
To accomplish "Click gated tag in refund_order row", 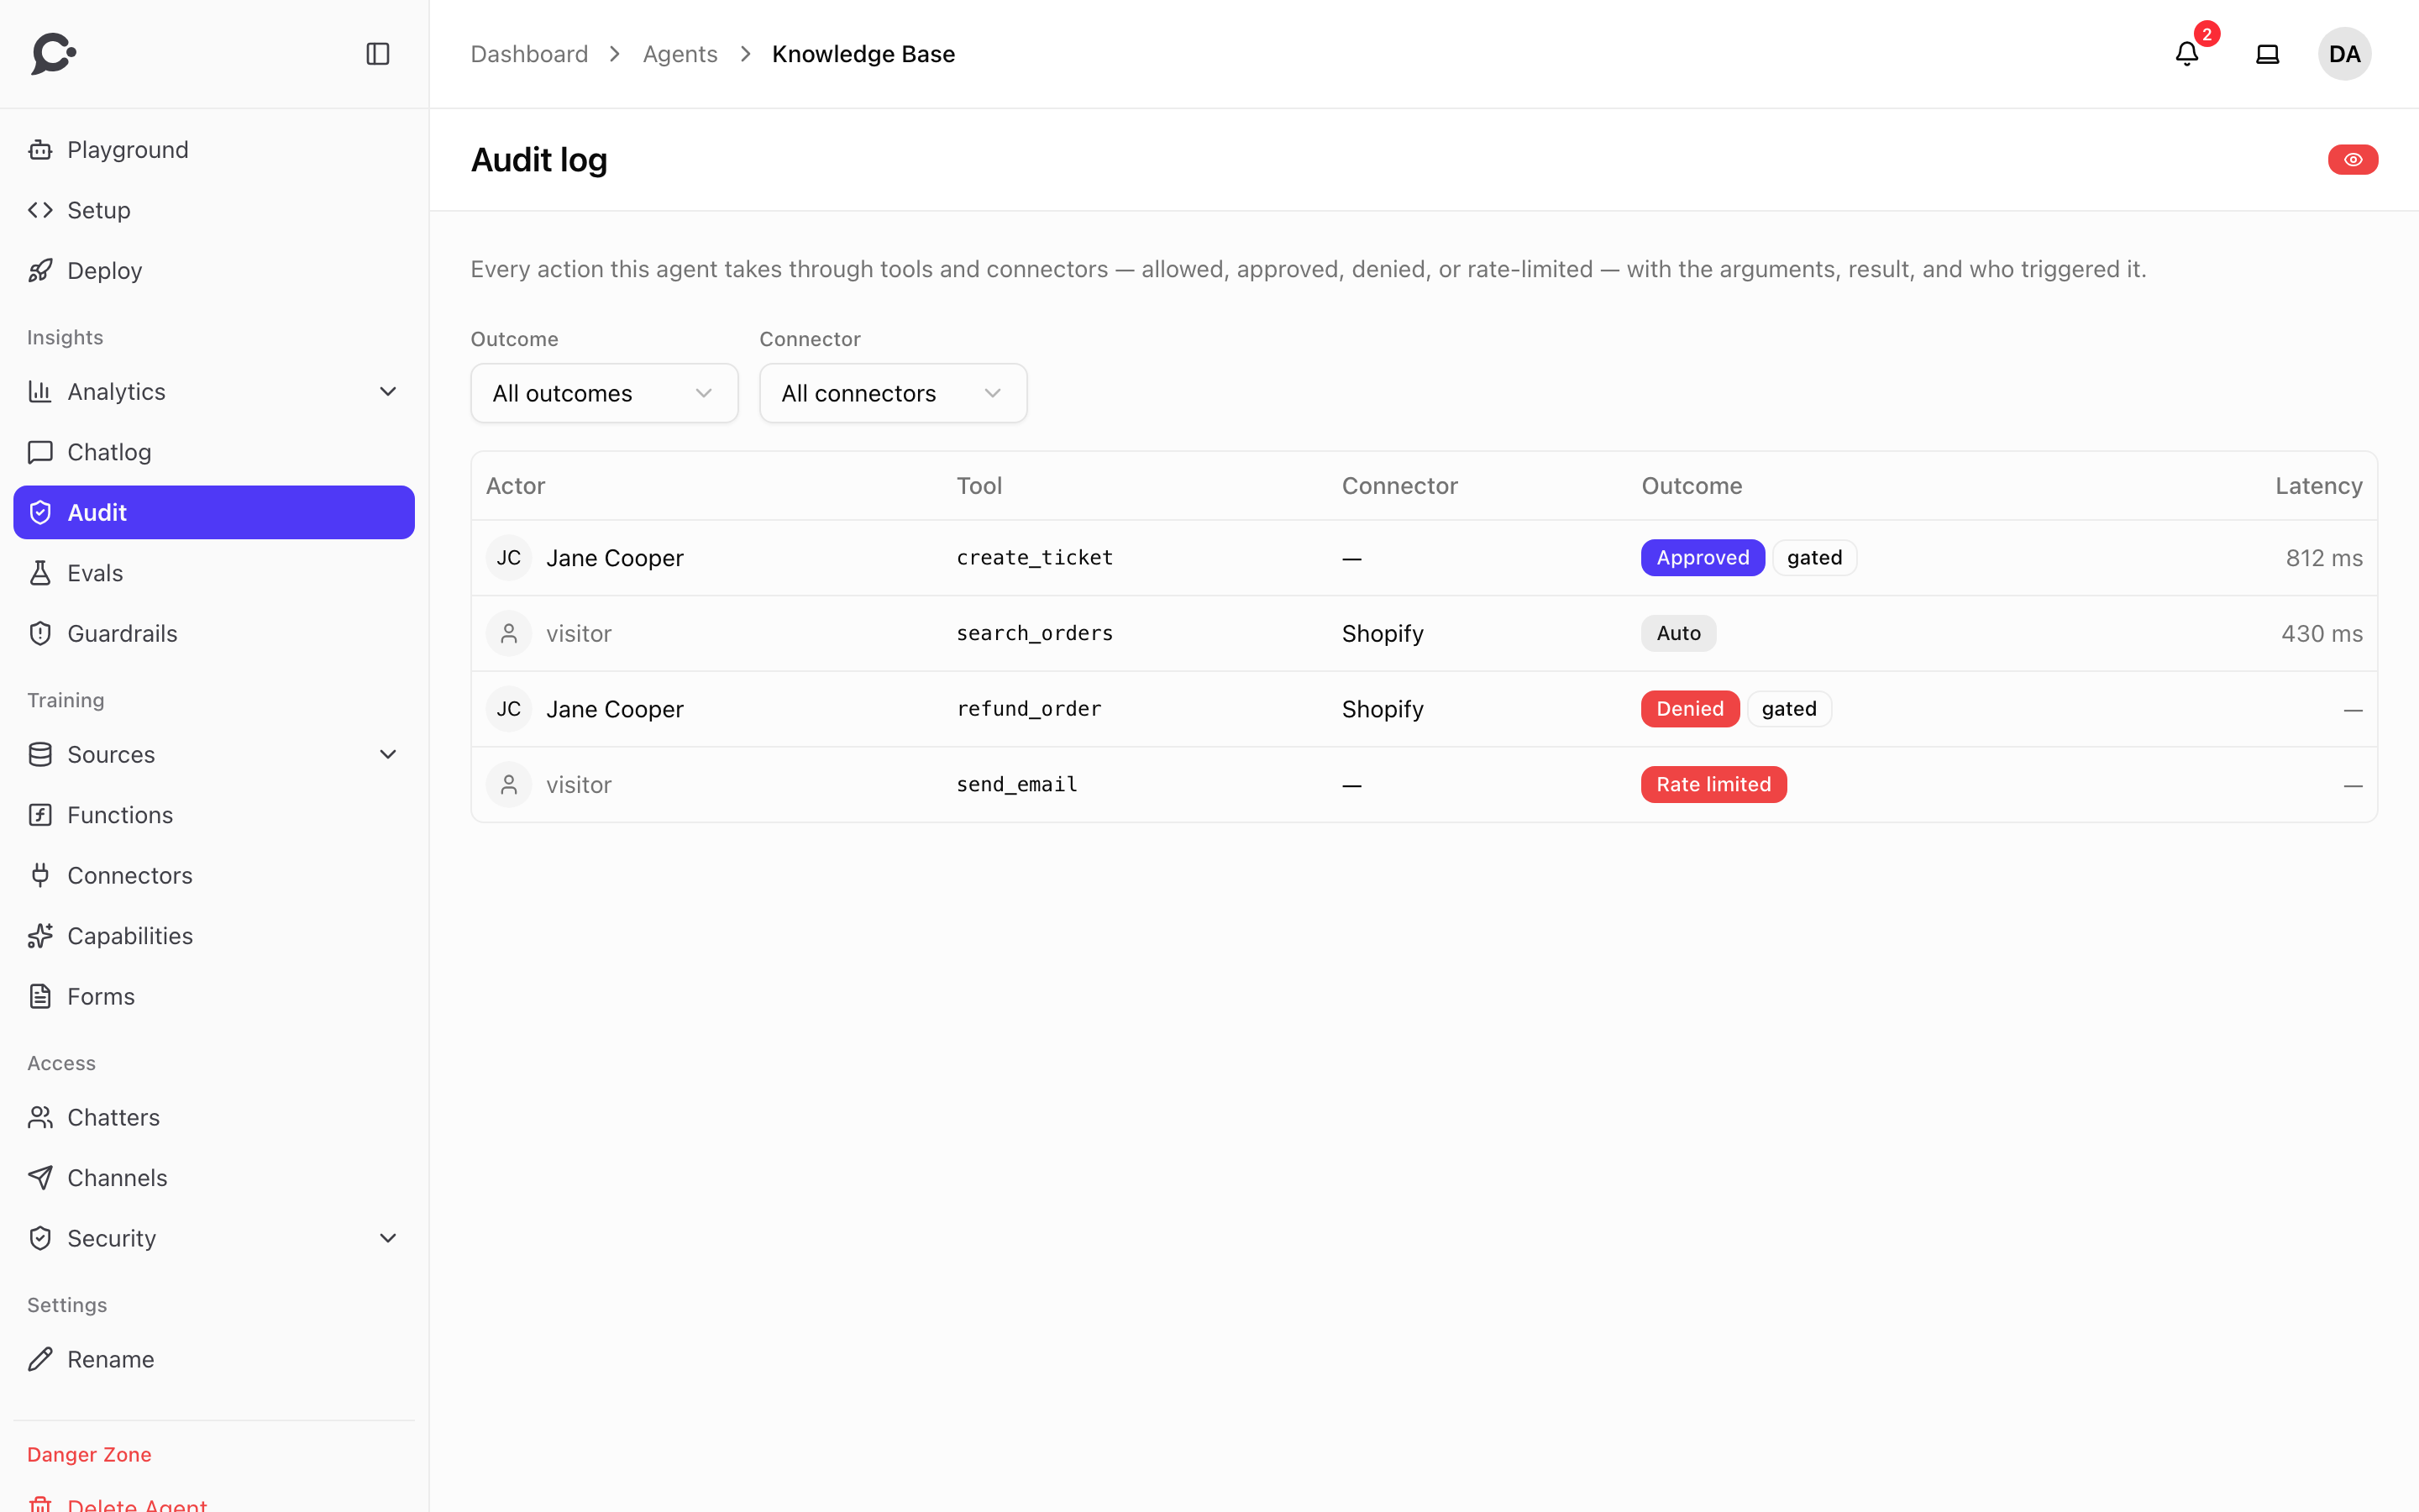I will (1789, 709).
